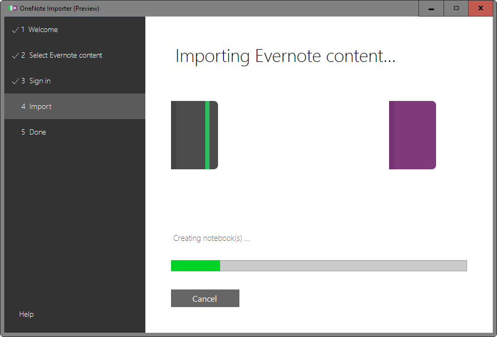This screenshot has height=337, width=497.
Task: Click the OneNote Importer (Preview) window title
Action: tap(60, 9)
